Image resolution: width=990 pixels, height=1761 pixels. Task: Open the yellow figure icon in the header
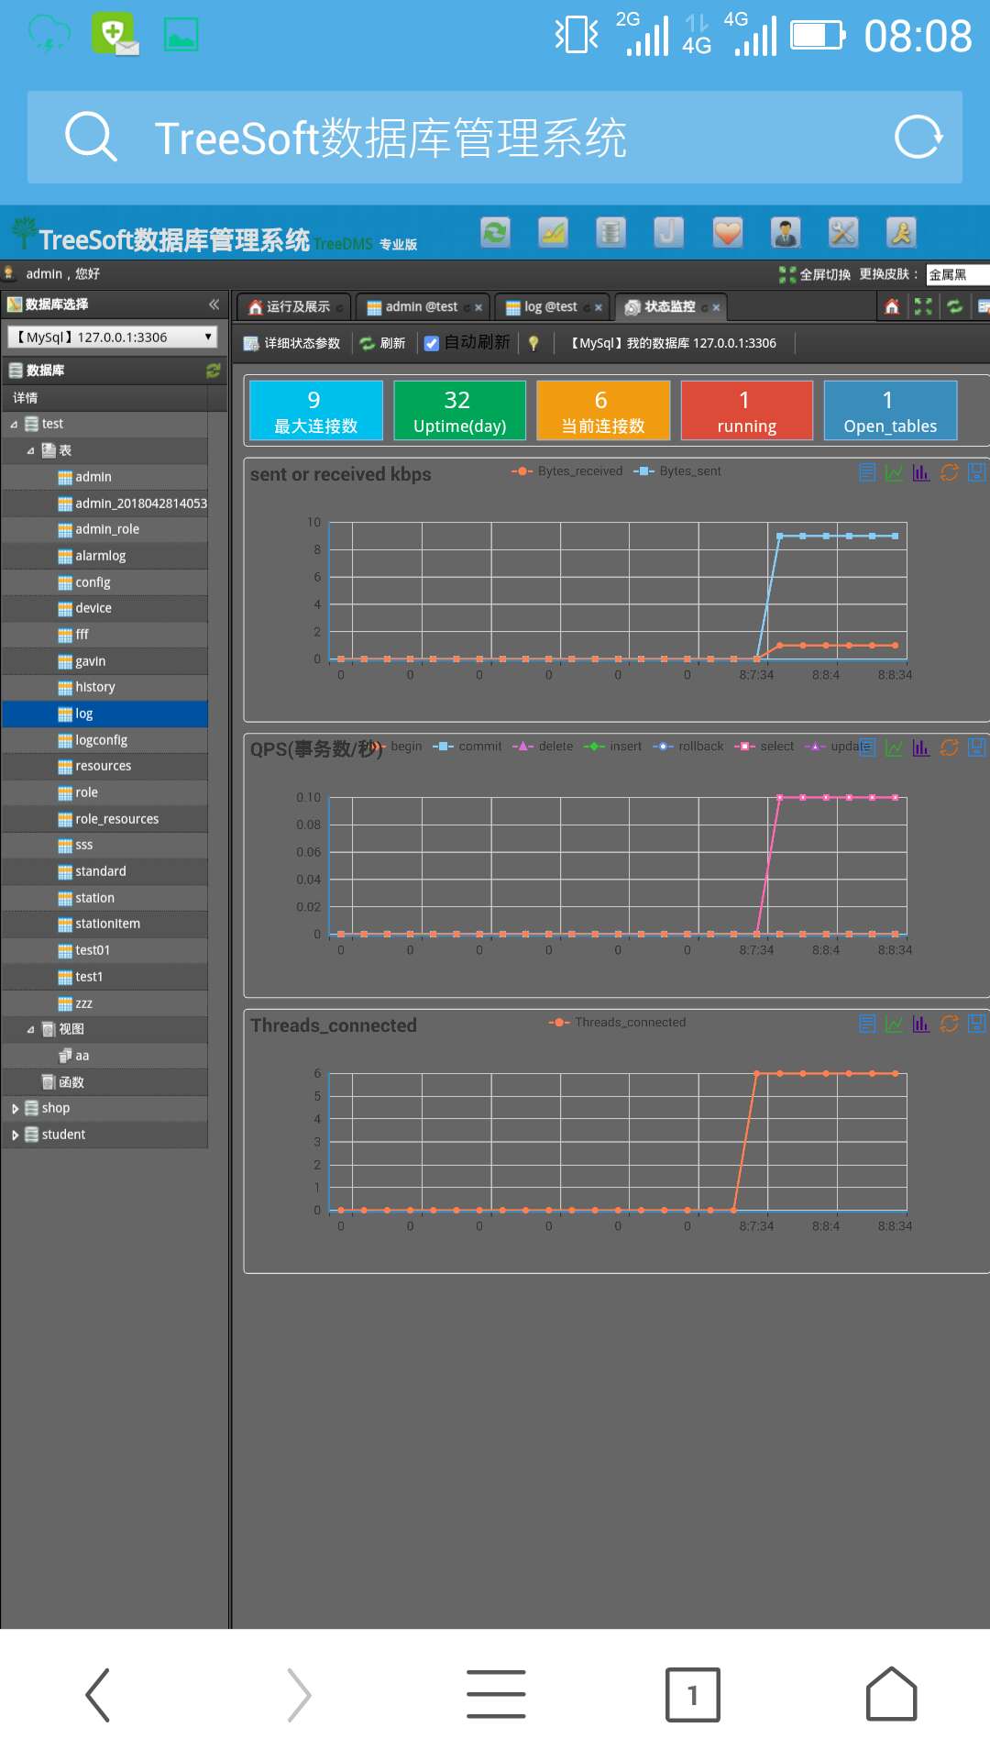tap(902, 233)
